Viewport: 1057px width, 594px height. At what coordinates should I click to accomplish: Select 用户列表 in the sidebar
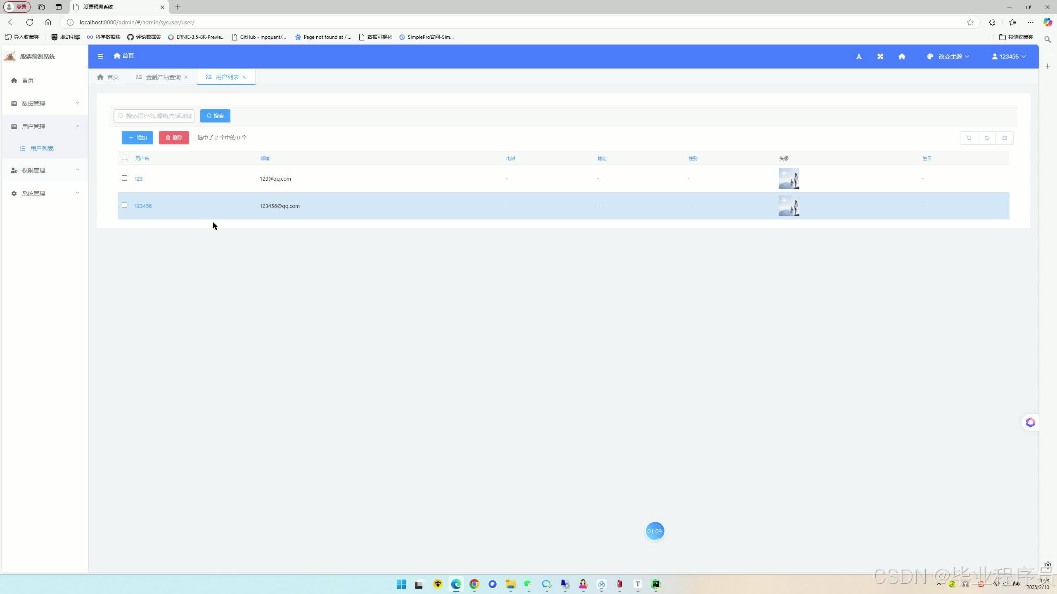pyautogui.click(x=41, y=148)
